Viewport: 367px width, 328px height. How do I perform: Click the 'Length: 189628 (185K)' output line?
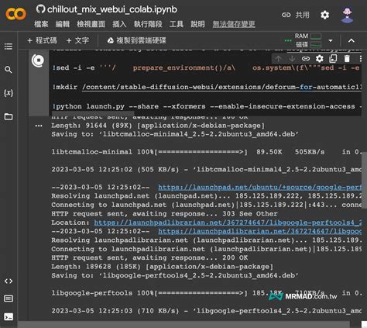[162, 267]
